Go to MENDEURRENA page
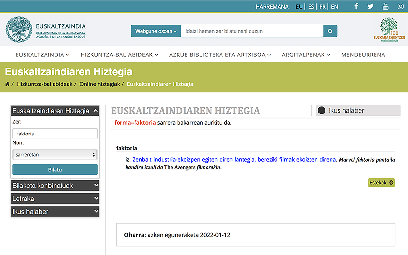 coord(363,55)
